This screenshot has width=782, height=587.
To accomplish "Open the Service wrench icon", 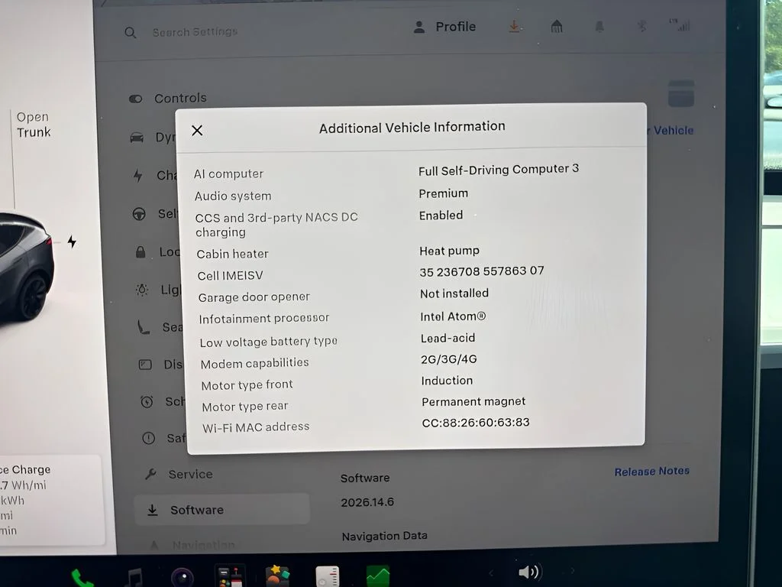I will pos(150,474).
